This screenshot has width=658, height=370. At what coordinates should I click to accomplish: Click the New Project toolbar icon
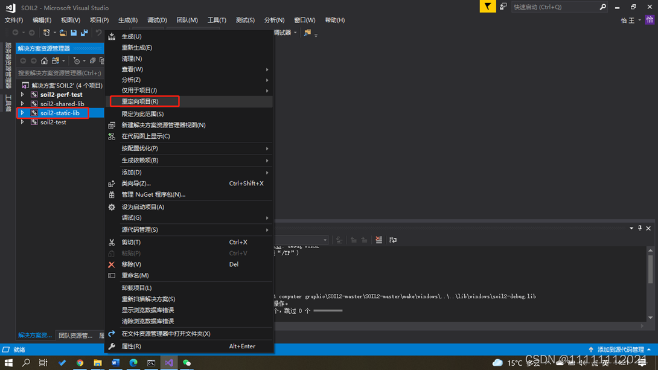pyautogui.click(x=46, y=33)
